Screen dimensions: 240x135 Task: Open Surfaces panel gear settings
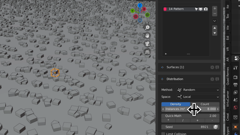point(212,67)
